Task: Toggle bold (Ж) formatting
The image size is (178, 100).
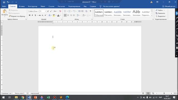Action: 29,15
